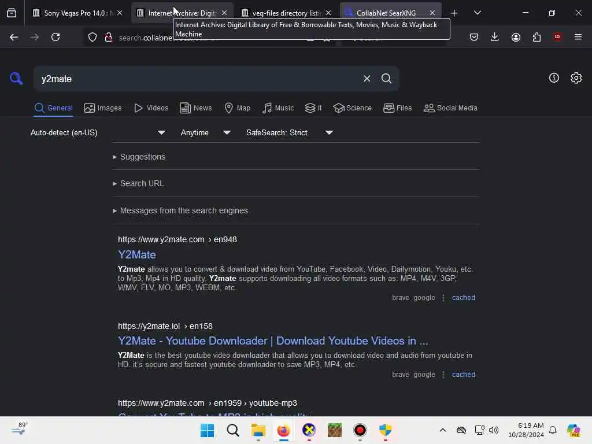Screen dimensions: 592x444
Task: Open File Explorer from the taskbar
Action: (258, 430)
